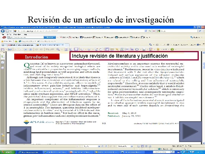Select the Hand pan tool
Image resolution: width=205 pixels, height=154 pixels.
(x=107, y=49)
